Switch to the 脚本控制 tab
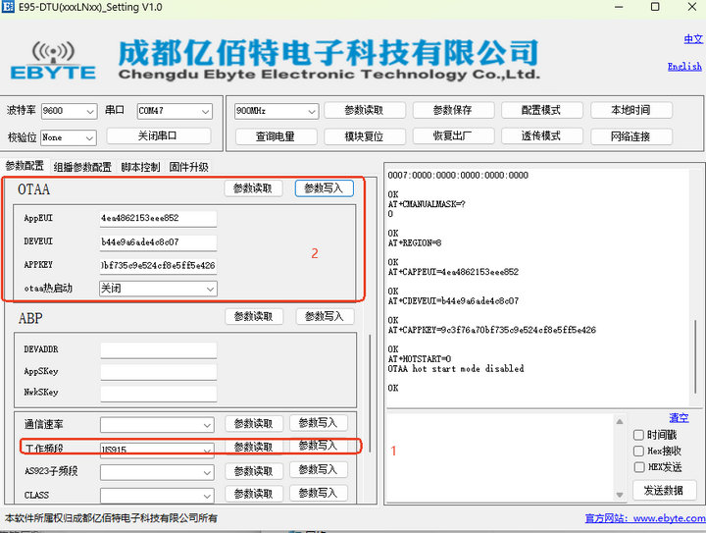This screenshot has height=533, width=706. point(140,167)
